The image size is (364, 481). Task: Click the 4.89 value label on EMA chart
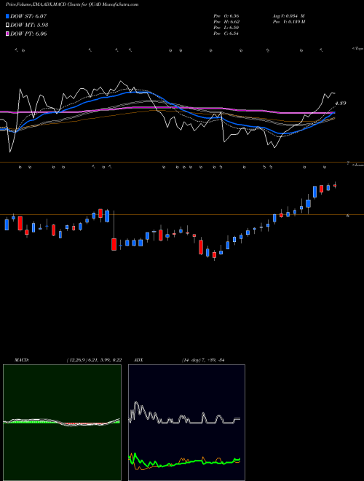click(x=341, y=103)
